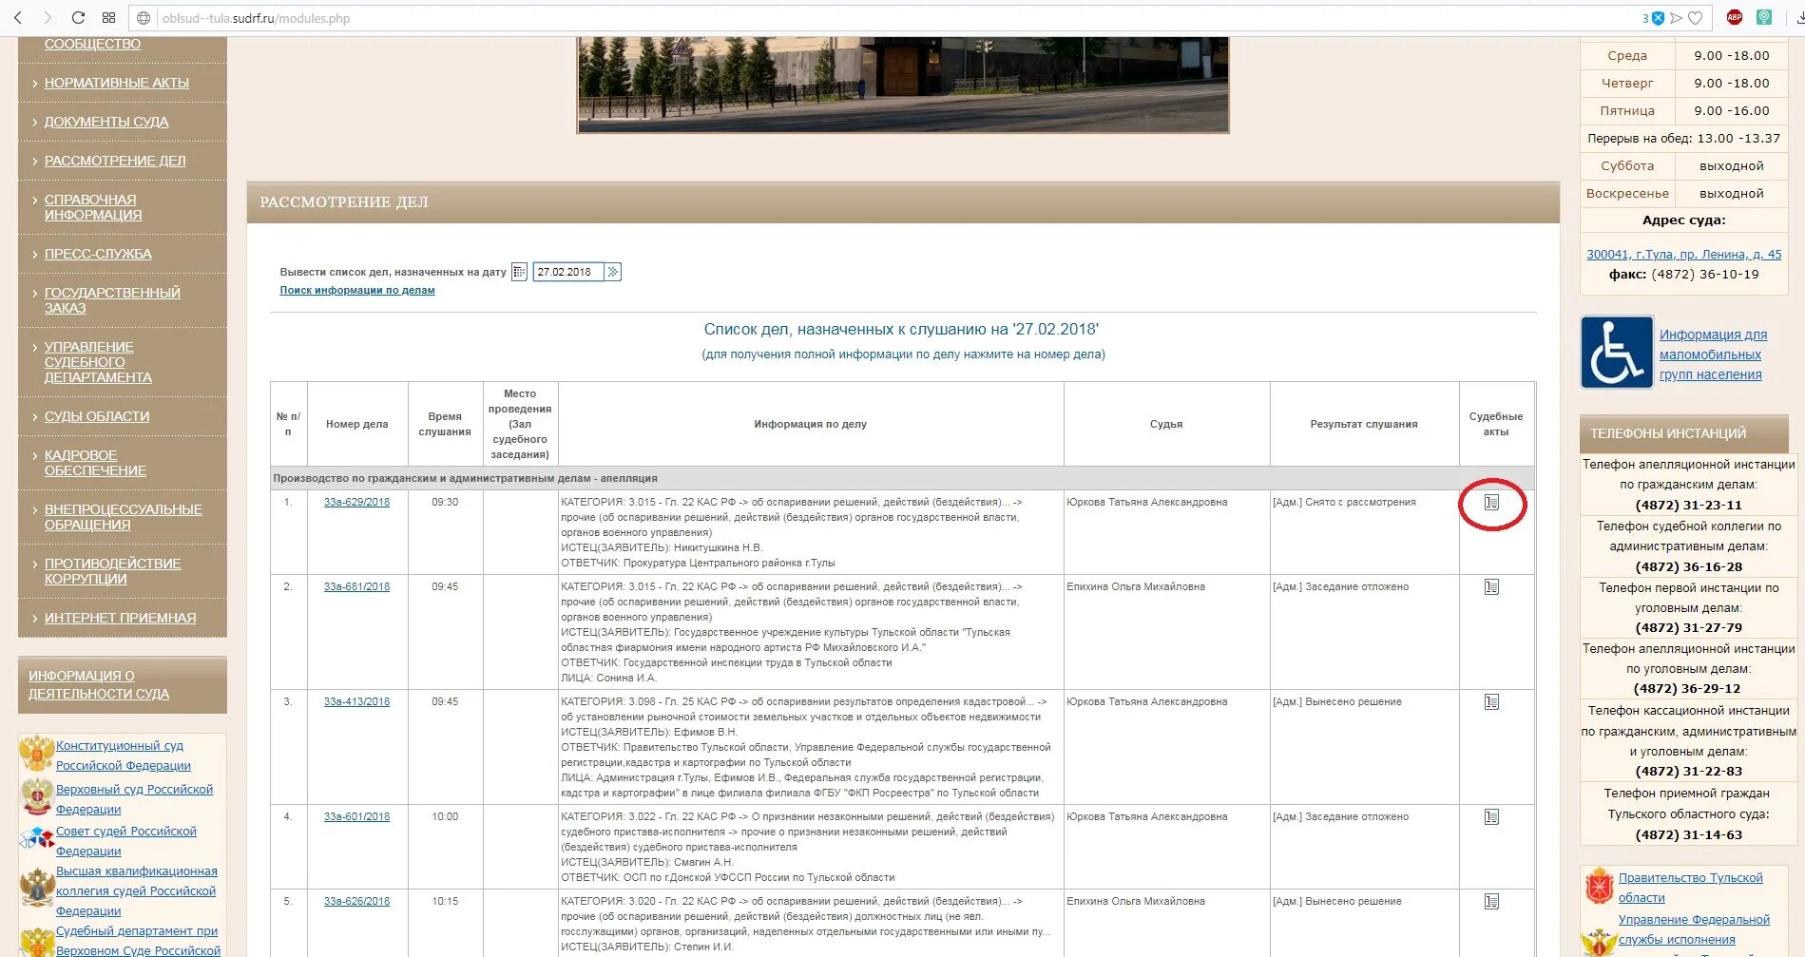Click the date field showing 27.02.2018
This screenshot has width=1805, height=957.
(569, 272)
